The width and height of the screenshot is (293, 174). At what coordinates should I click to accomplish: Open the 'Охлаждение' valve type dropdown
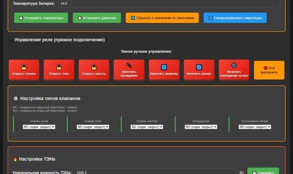pos(201,127)
